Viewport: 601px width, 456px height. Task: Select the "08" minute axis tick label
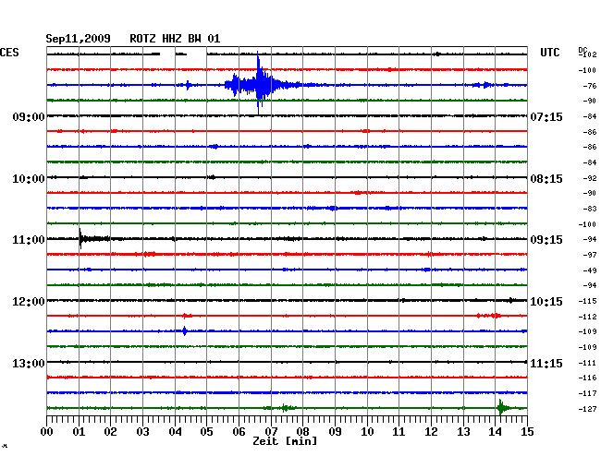(302, 432)
